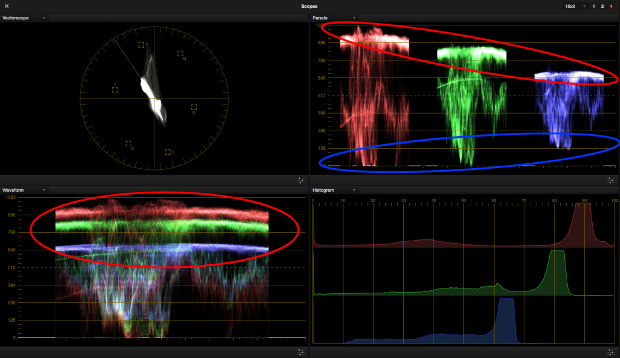
Task: Select four scope layout (4)
Action: click(x=611, y=6)
